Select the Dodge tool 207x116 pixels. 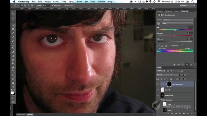point(13,63)
